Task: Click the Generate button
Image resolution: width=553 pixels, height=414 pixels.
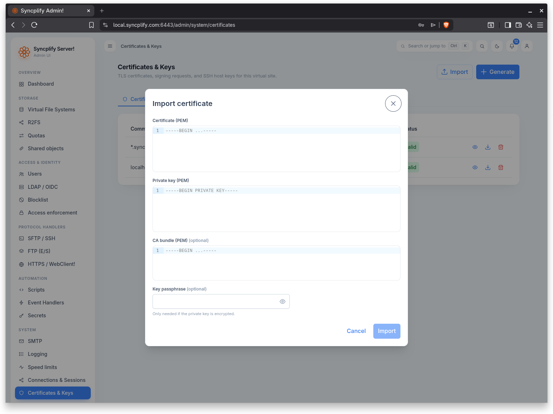Action: click(x=498, y=72)
